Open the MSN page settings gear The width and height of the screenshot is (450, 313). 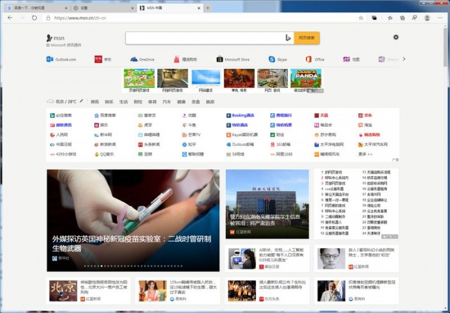(x=396, y=37)
